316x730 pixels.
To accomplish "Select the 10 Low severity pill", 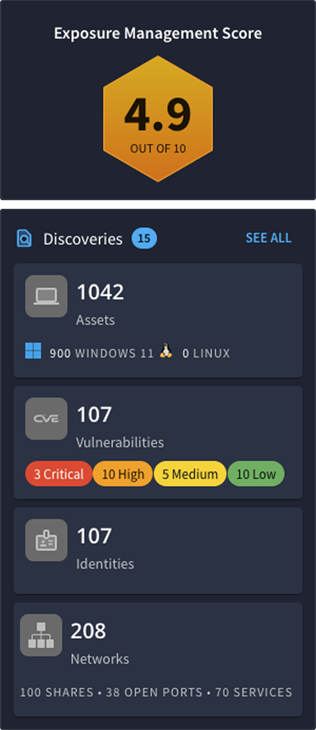I will tap(256, 474).
